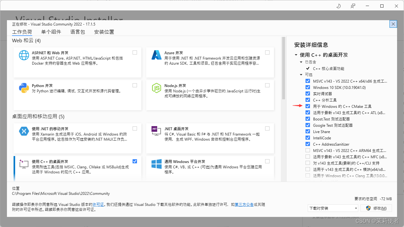The height and width of the screenshot is (227, 404).
Task: Click the Universal Windows Platform logo icon
Action: [x=157, y=164]
